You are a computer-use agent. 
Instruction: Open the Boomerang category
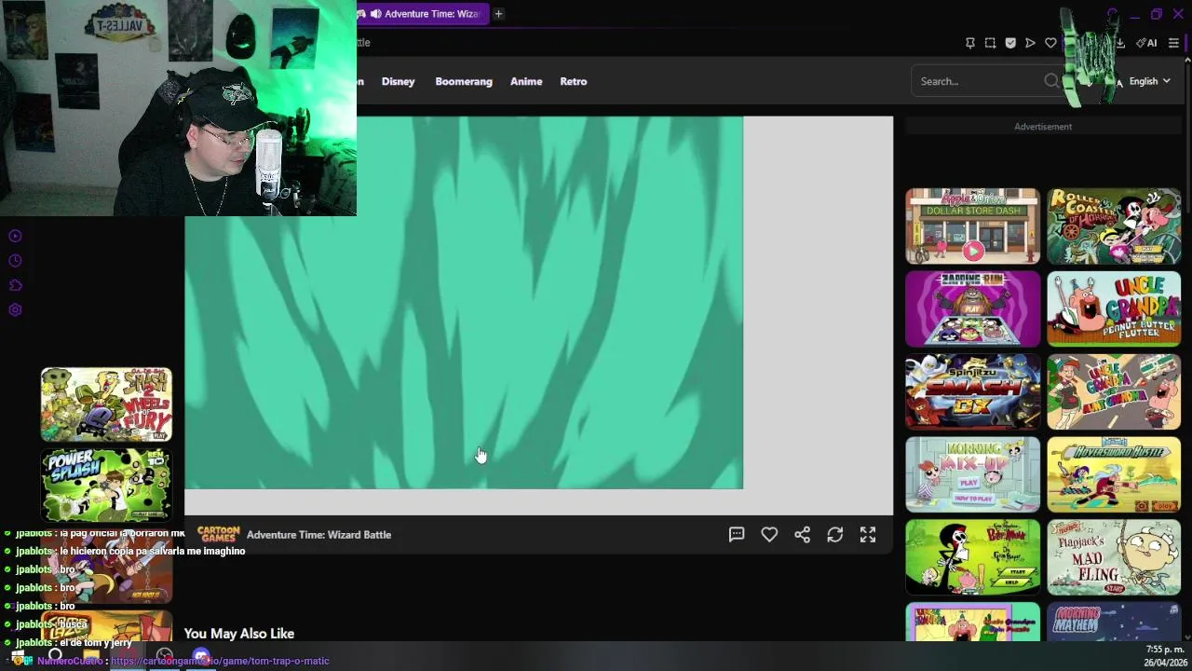click(x=464, y=81)
